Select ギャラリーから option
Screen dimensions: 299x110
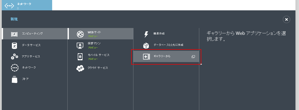[x=166, y=57]
